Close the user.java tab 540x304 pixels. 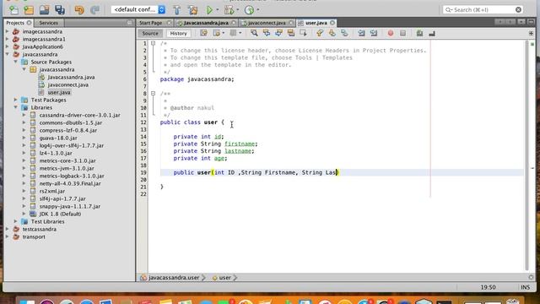[332, 23]
